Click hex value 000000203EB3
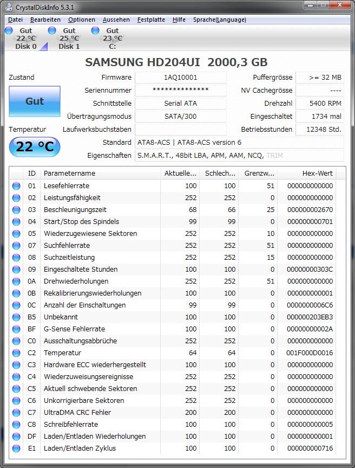355x468 pixels. tap(310, 317)
